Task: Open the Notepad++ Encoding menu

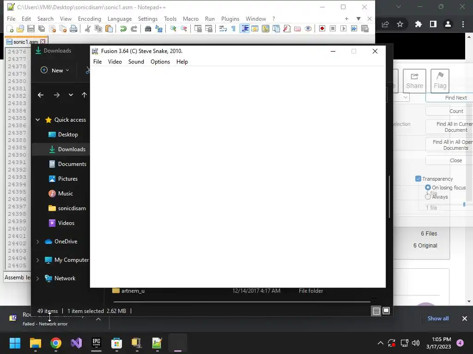Action: click(90, 18)
